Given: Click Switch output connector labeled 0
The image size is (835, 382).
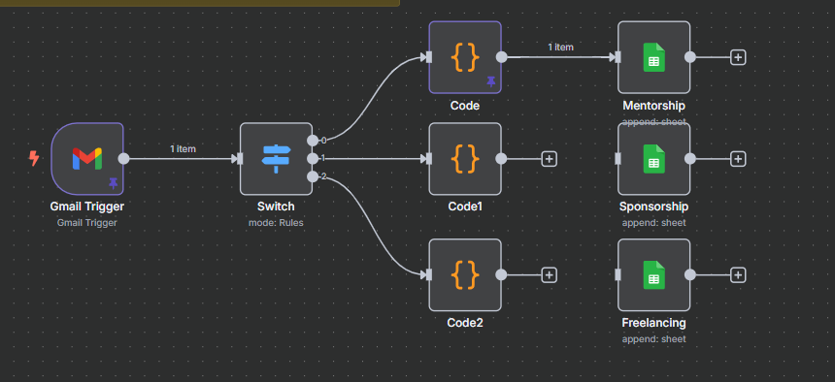Looking at the screenshot, I should tap(313, 141).
